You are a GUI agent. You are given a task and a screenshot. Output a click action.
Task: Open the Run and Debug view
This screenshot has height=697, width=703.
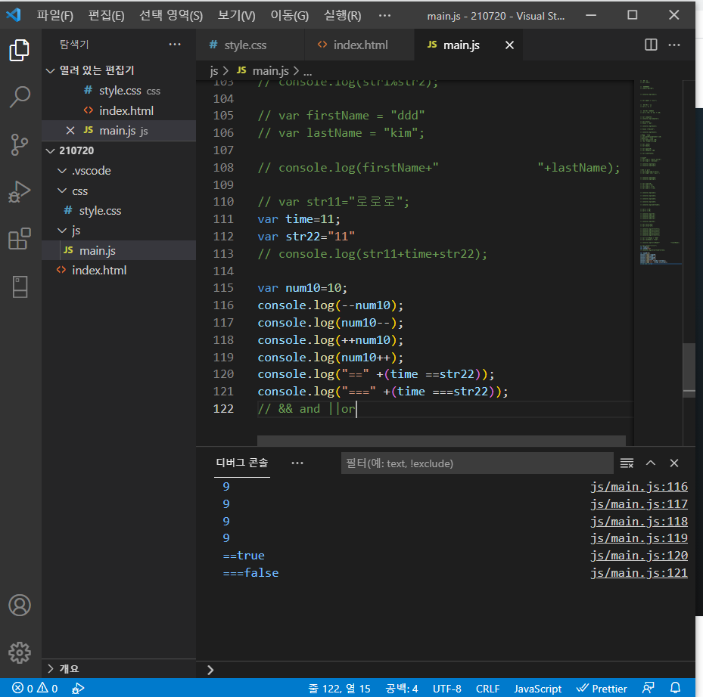point(20,191)
